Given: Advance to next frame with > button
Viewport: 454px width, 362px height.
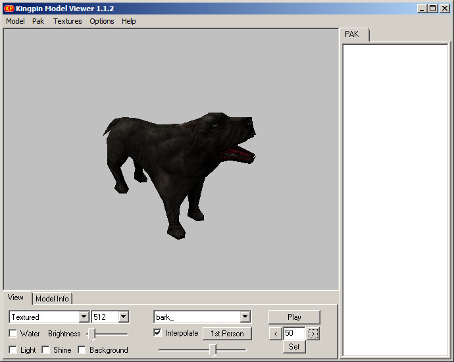Looking at the screenshot, I should click(313, 334).
